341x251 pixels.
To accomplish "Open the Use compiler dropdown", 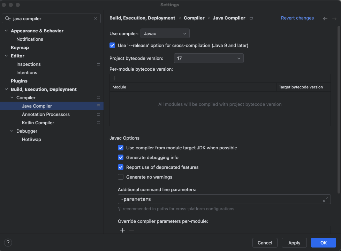I will click(165, 33).
